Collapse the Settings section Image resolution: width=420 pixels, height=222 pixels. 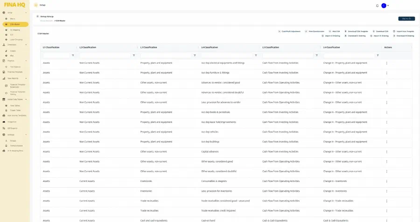click(x=26, y=135)
